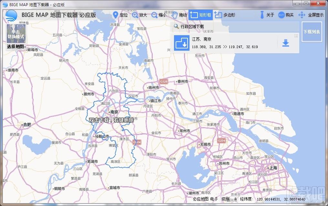Click the 双击下载，右键删除 hint label
The image size is (328, 206).
pyautogui.click(x=111, y=120)
